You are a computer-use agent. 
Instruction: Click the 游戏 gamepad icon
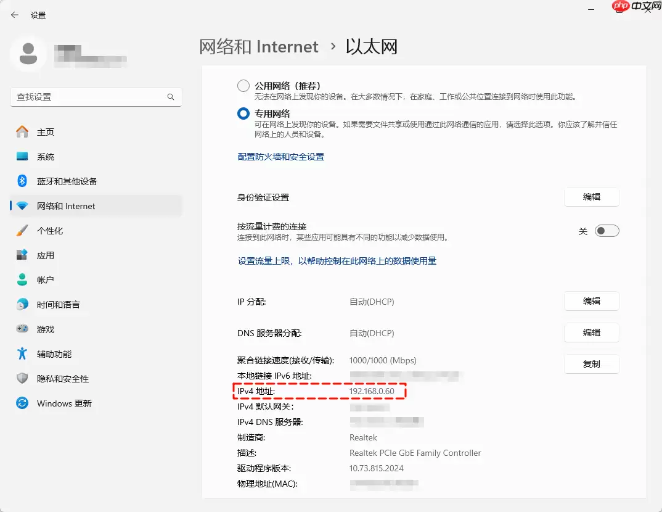pos(22,329)
